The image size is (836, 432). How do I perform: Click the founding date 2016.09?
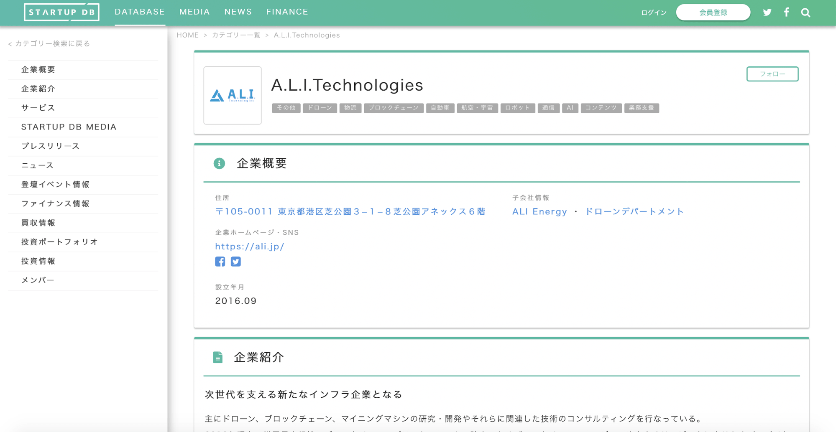point(236,301)
